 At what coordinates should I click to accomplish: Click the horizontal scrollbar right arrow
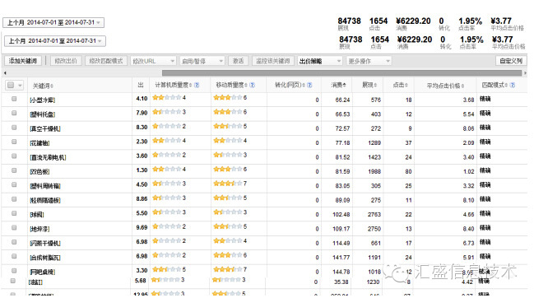(525, 73)
